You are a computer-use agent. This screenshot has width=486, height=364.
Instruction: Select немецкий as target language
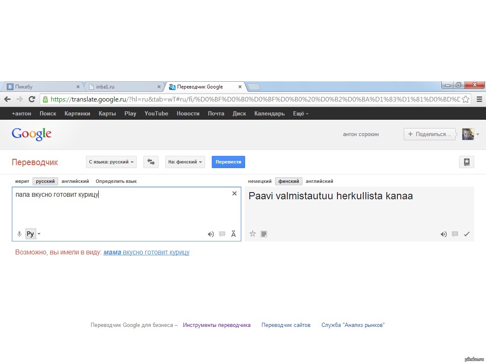(260, 182)
